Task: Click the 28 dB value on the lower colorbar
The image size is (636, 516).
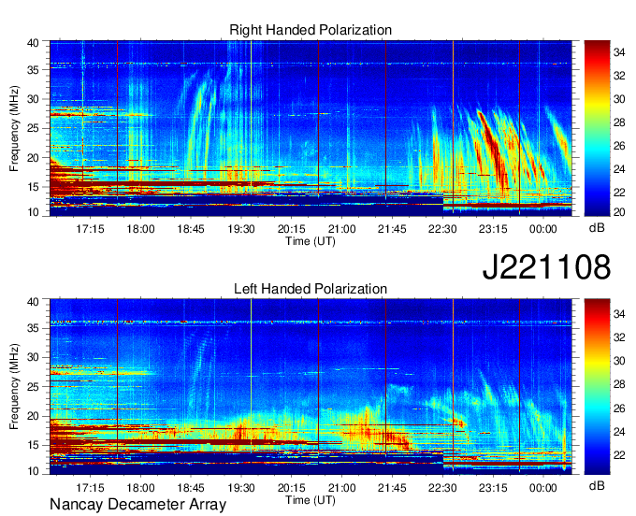Action: click(x=619, y=384)
